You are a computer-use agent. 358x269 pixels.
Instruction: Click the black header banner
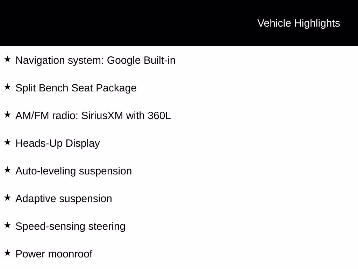(179, 23)
